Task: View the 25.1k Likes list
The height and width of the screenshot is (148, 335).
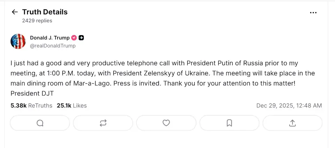Action: (x=72, y=106)
